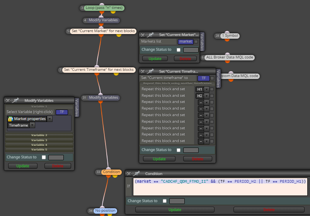Viewport: 310px width, 216px height.
Task: Select the "Loop (pass n times)" node
Action: tap(104, 8)
